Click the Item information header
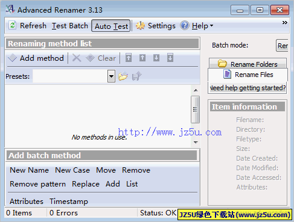Image resolution: width=294 pixels, height=222 pixels. [x=248, y=106]
